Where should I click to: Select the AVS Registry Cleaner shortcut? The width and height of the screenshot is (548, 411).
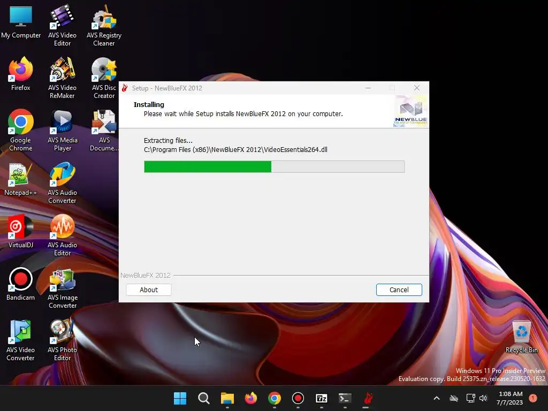104,25
